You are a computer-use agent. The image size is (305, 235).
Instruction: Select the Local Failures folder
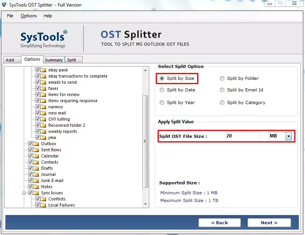coord(61,205)
